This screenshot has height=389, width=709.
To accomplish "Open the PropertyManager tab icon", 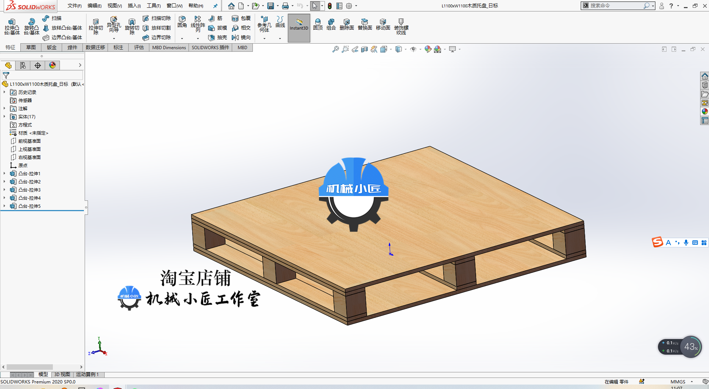I will pyautogui.click(x=23, y=65).
